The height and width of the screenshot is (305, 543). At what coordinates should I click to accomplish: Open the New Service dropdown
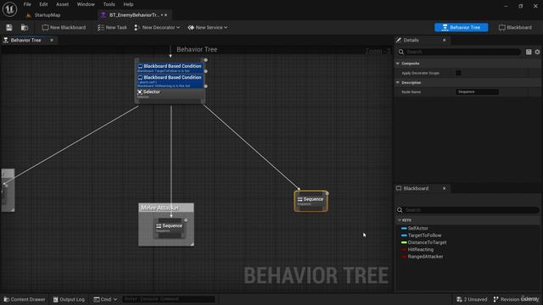click(207, 27)
